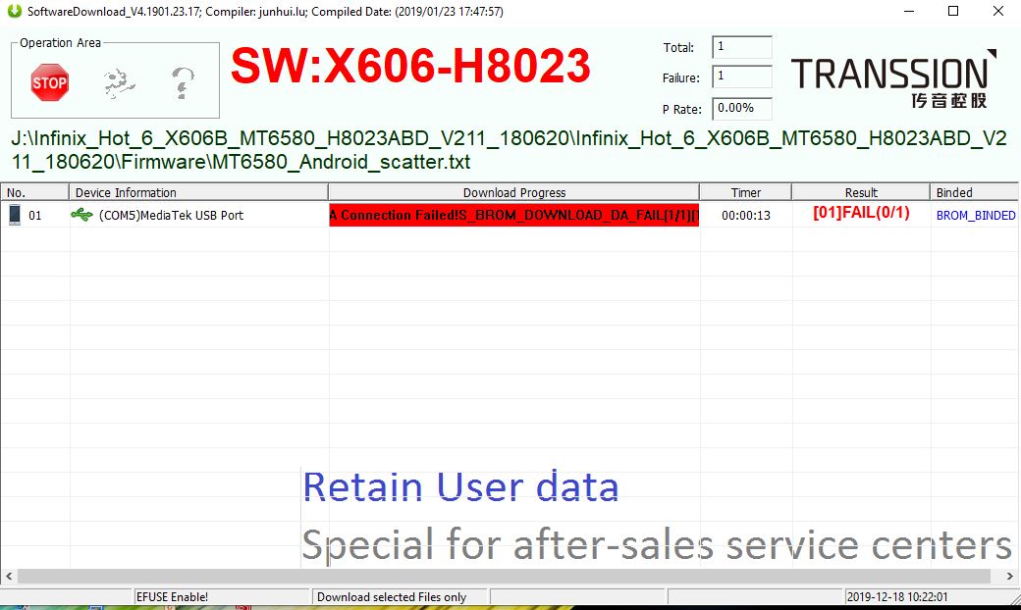Click the Device Information column header
Viewport: 1021px width, 610px height.
click(198, 192)
